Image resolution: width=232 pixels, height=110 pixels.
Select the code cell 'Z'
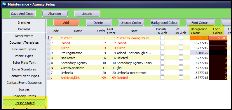pyautogui.click(x=52, y=73)
